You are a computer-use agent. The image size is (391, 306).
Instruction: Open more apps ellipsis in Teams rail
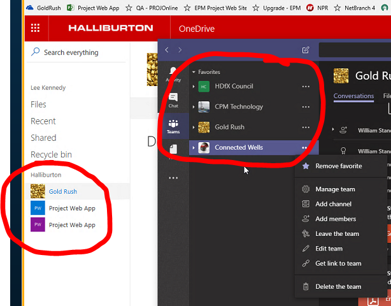(x=173, y=178)
